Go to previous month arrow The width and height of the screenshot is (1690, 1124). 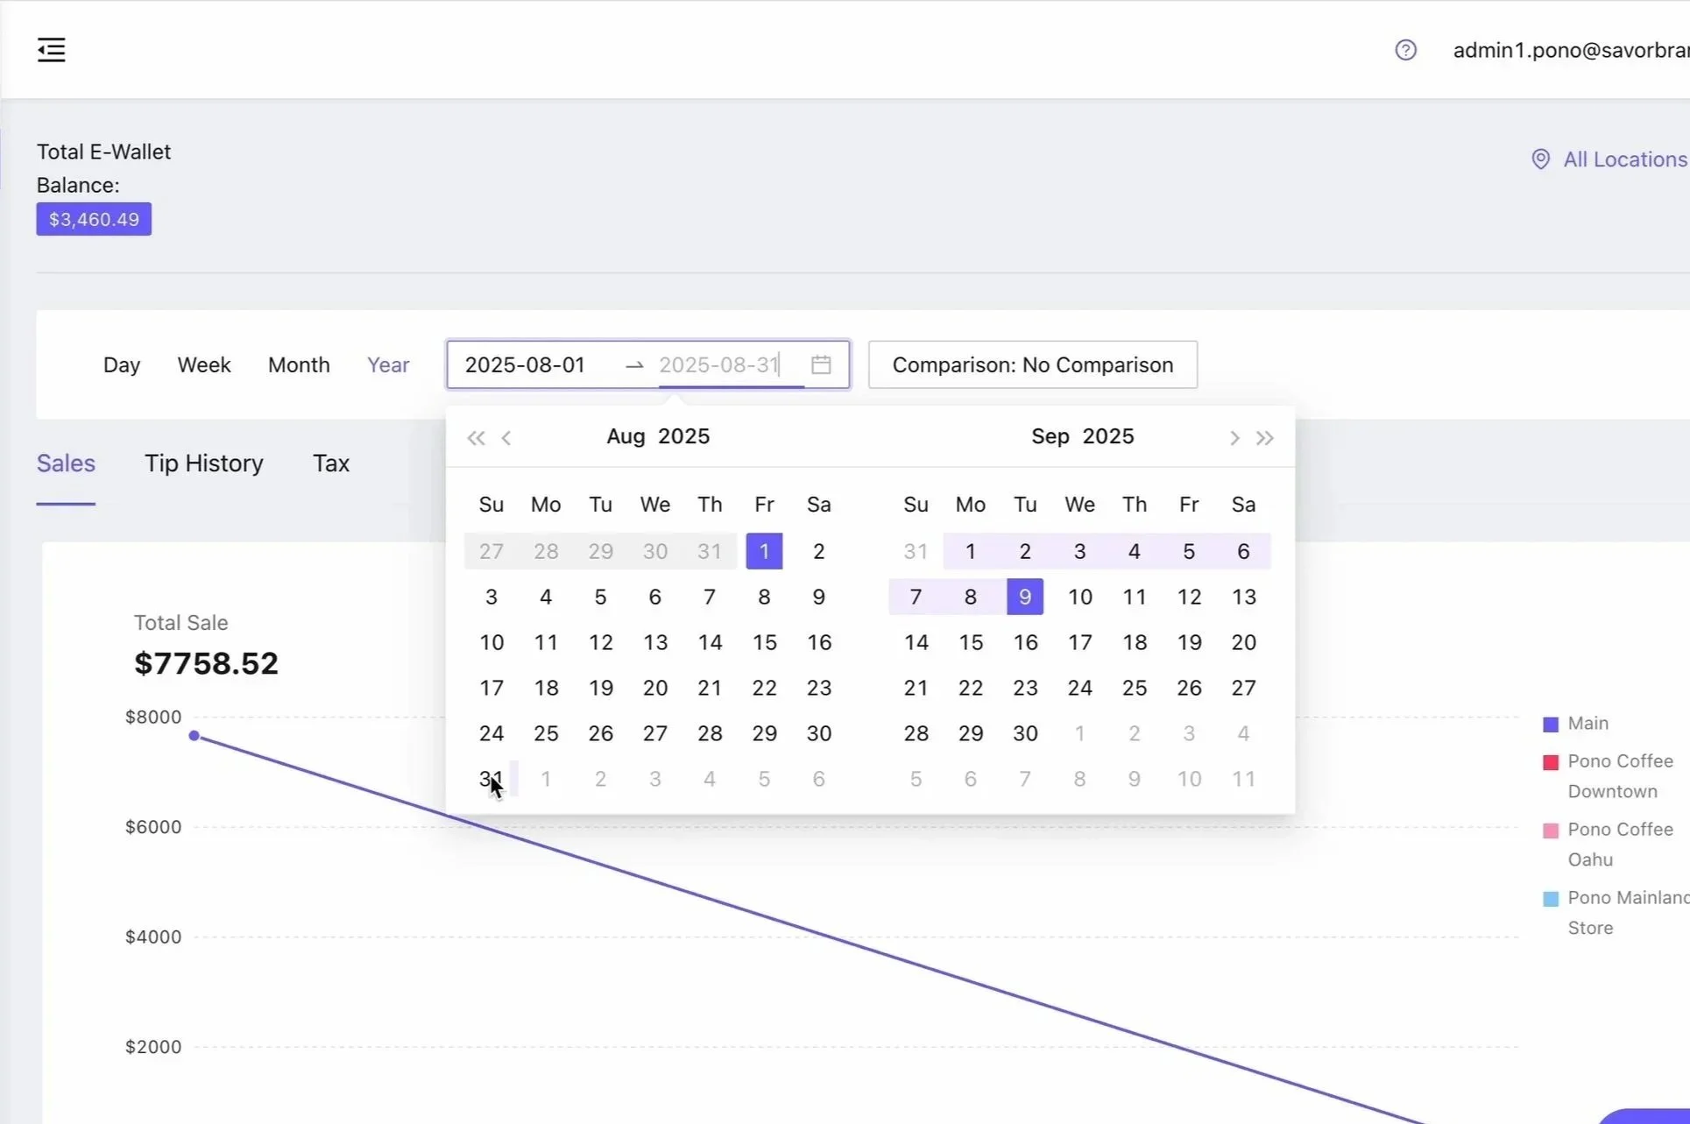coord(506,437)
